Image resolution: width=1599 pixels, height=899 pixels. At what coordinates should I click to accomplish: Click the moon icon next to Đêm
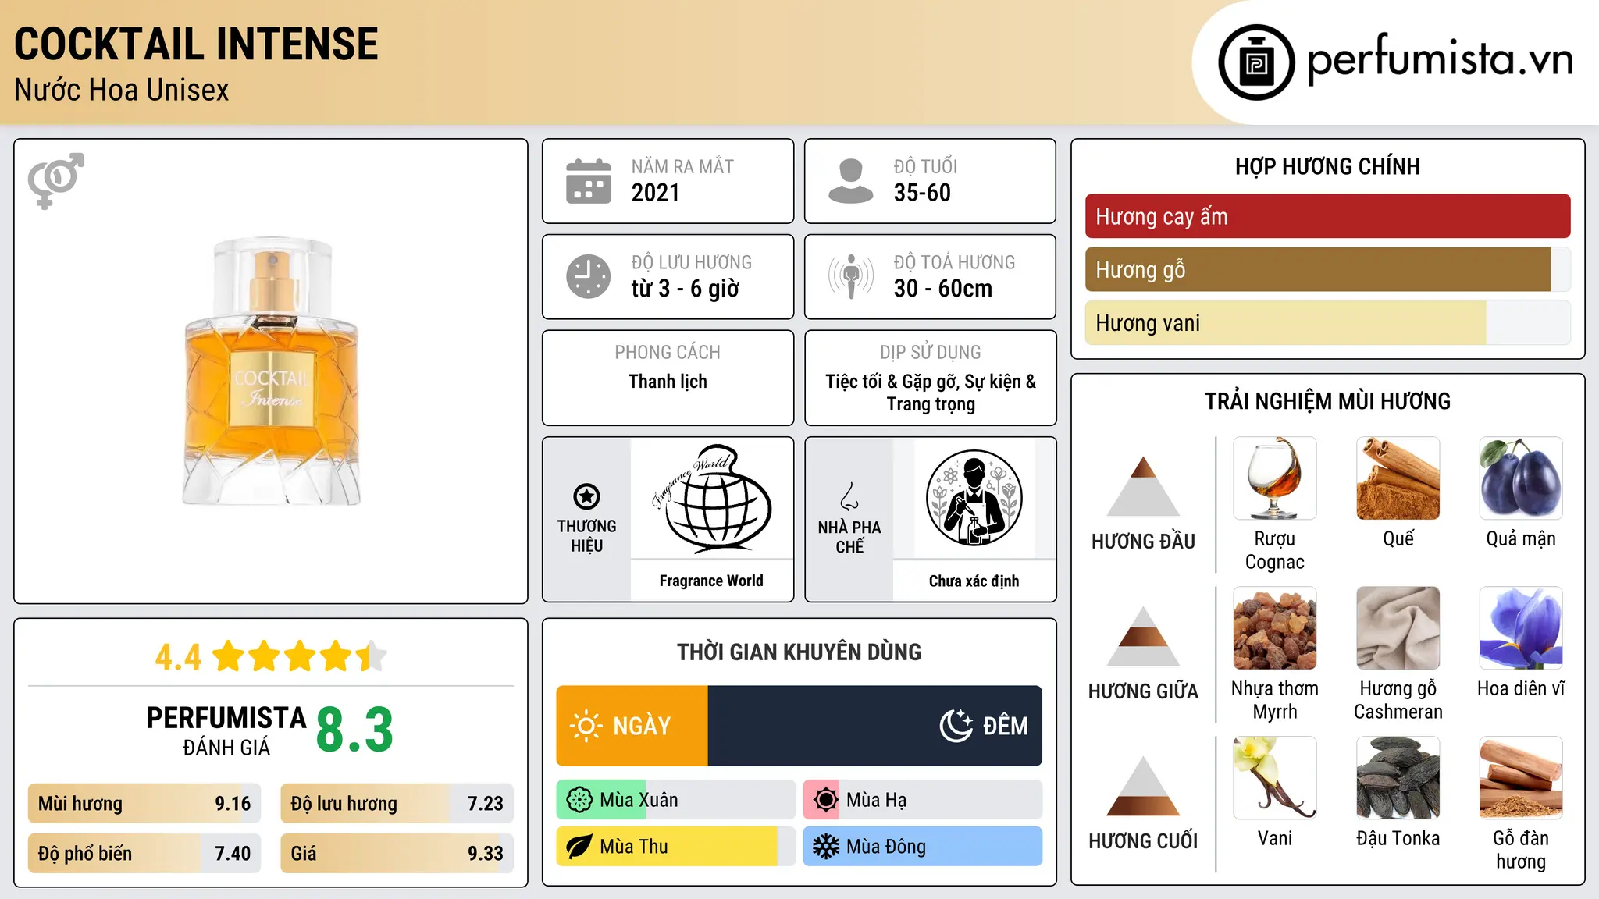pyautogui.click(x=956, y=726)
